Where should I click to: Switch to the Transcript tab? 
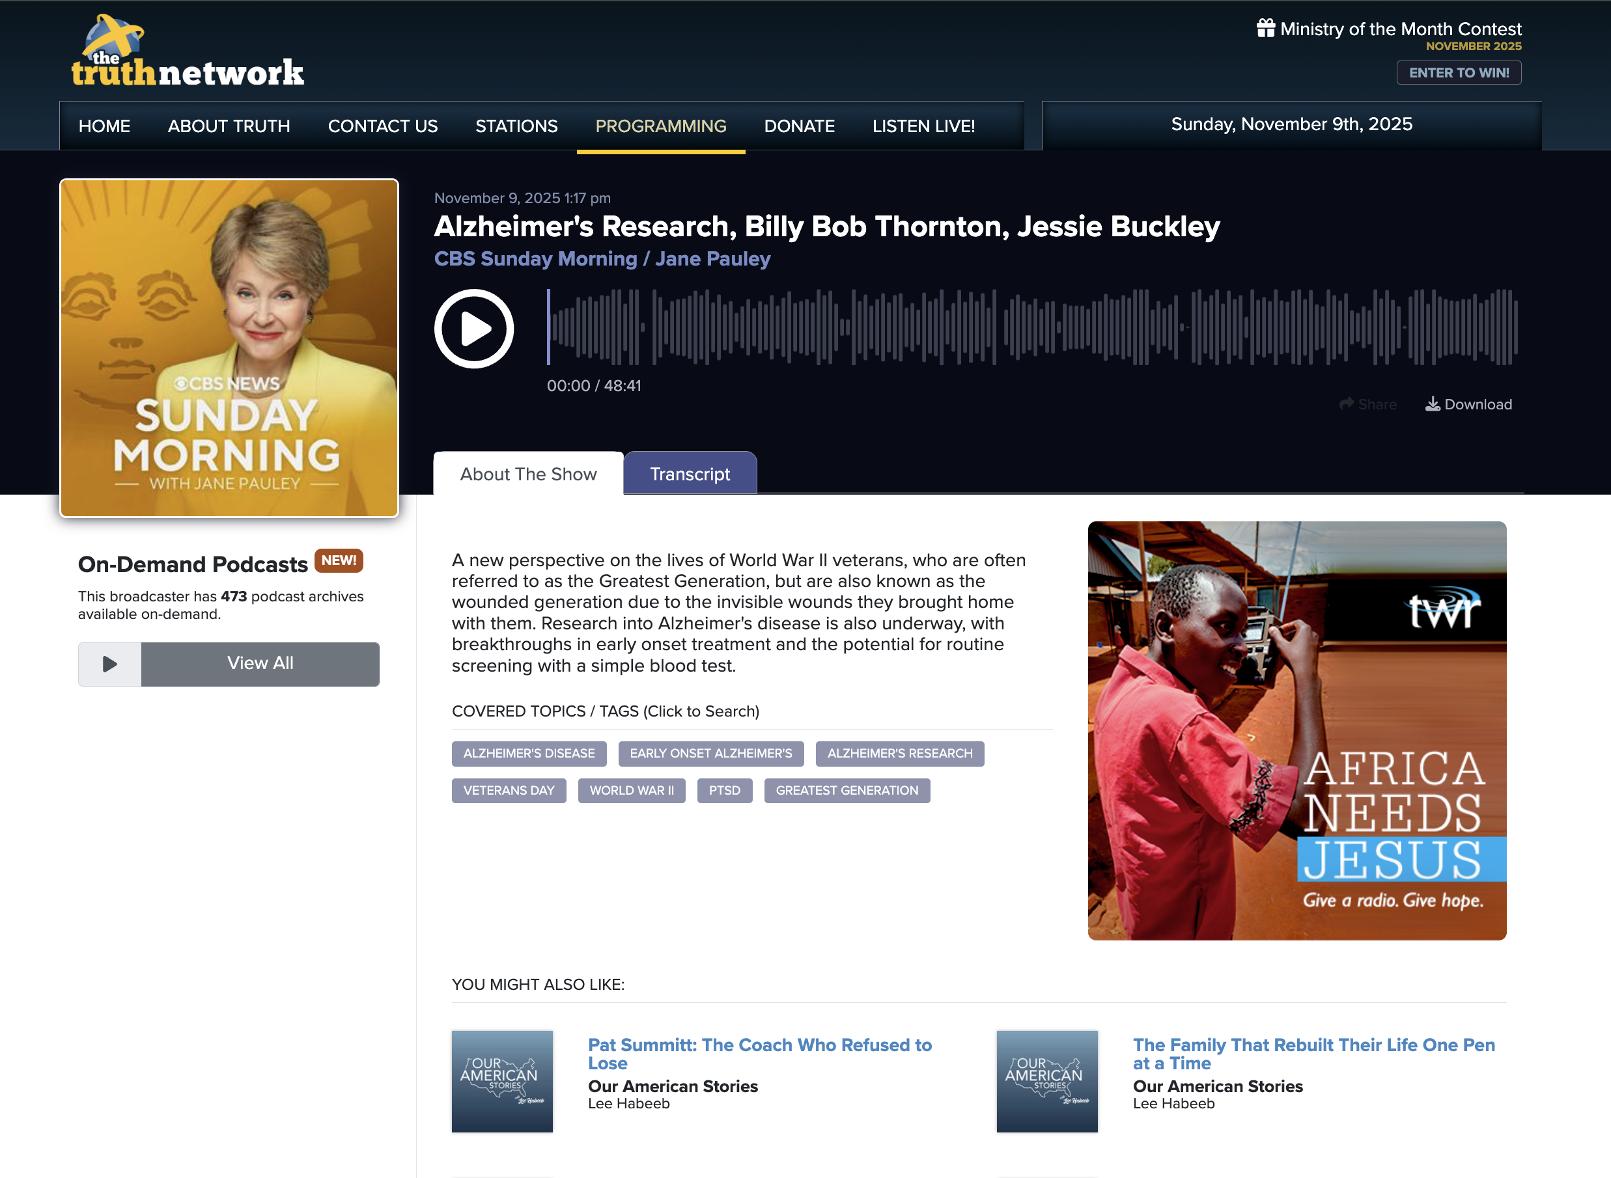coord(689,474)
